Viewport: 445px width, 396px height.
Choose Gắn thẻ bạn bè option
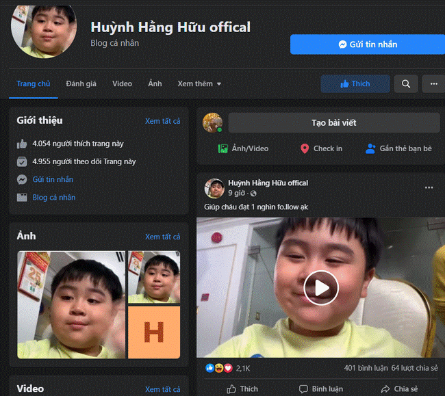[398, 148]
